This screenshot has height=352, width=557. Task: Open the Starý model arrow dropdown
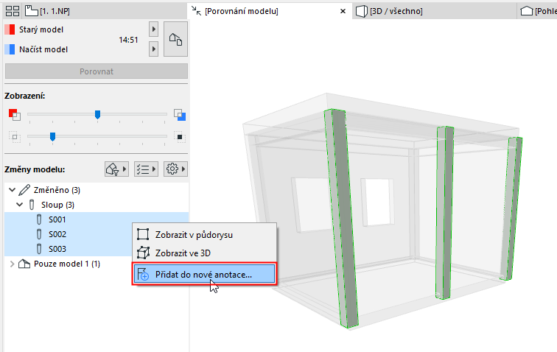point(153,29)
